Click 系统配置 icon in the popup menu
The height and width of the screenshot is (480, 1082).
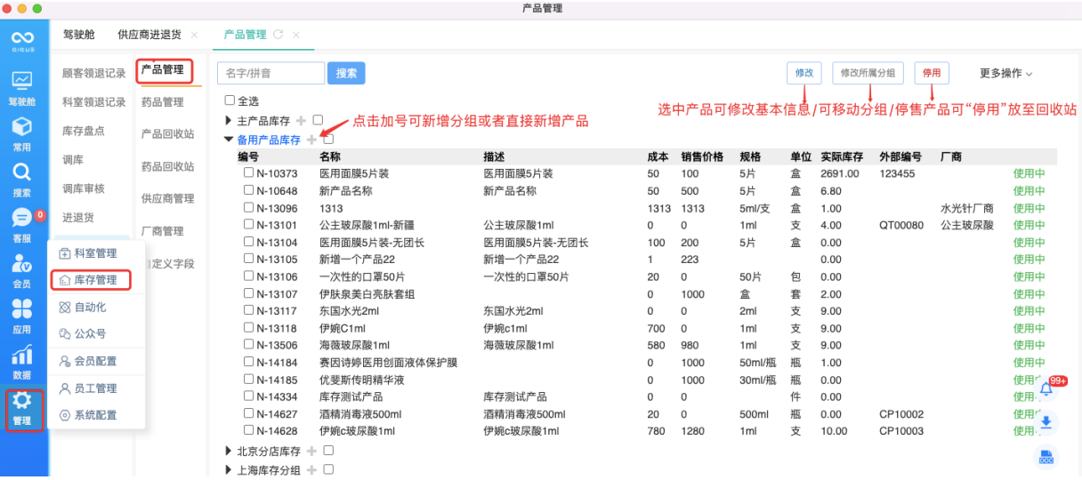coord(64,415)
